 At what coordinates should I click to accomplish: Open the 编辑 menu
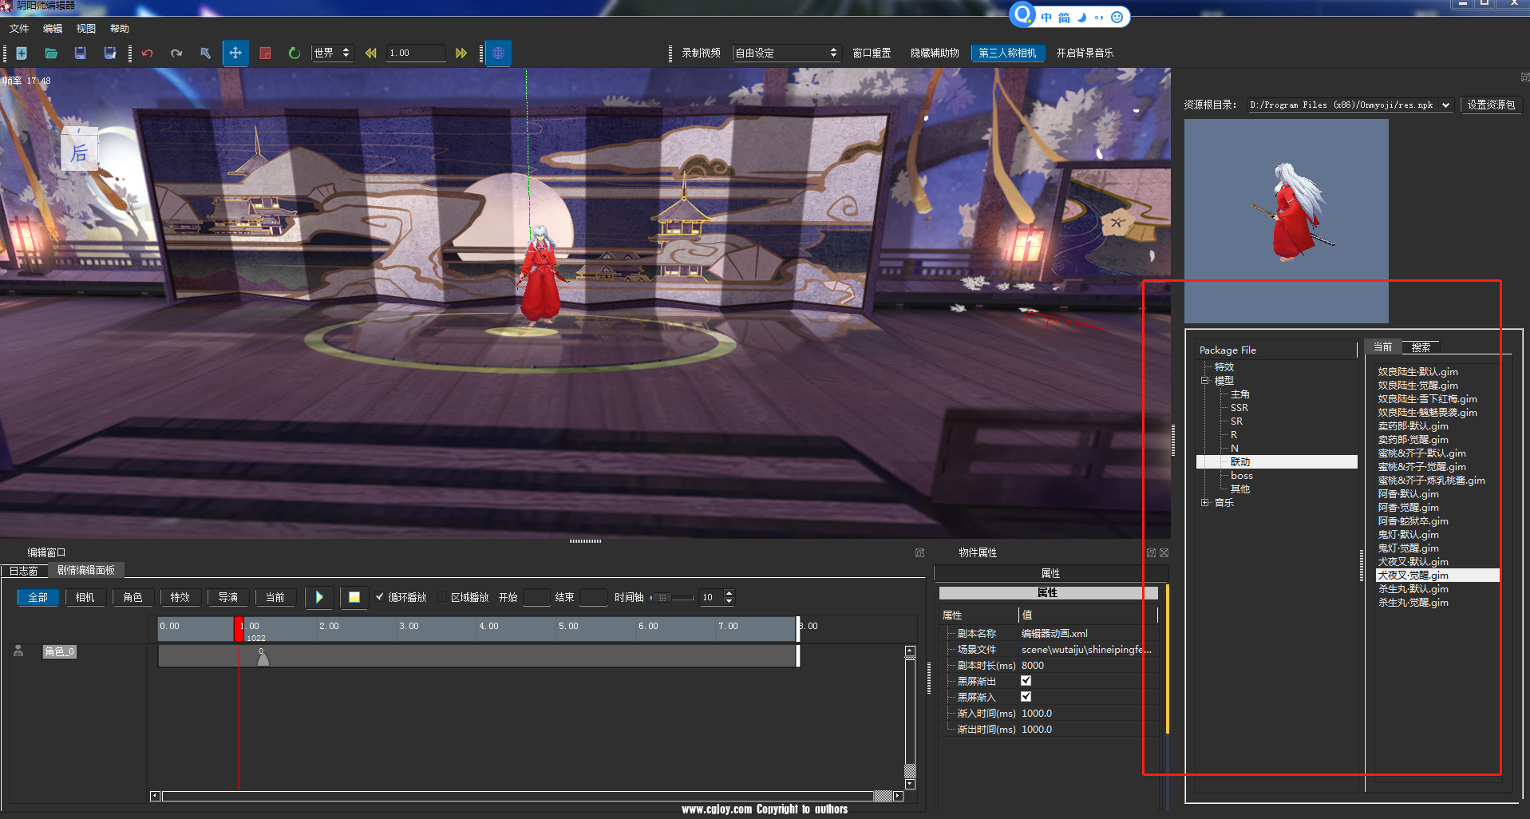coord(53,29)
